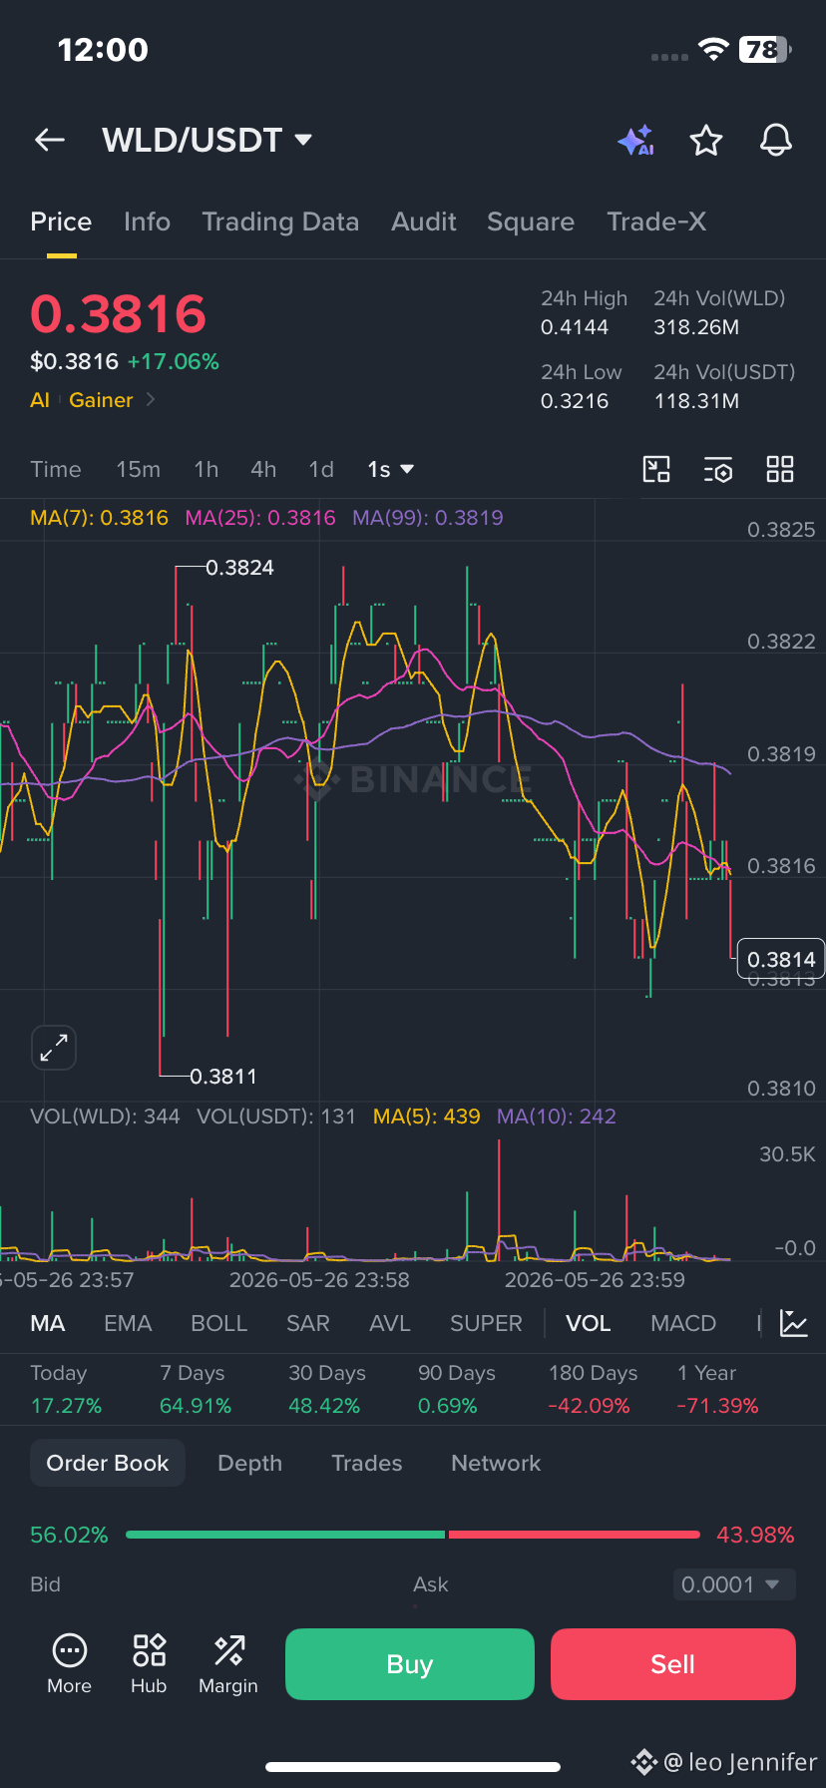826x1788 pixels.
Task: Switch to the Depth view
Action: [249, 1463]
